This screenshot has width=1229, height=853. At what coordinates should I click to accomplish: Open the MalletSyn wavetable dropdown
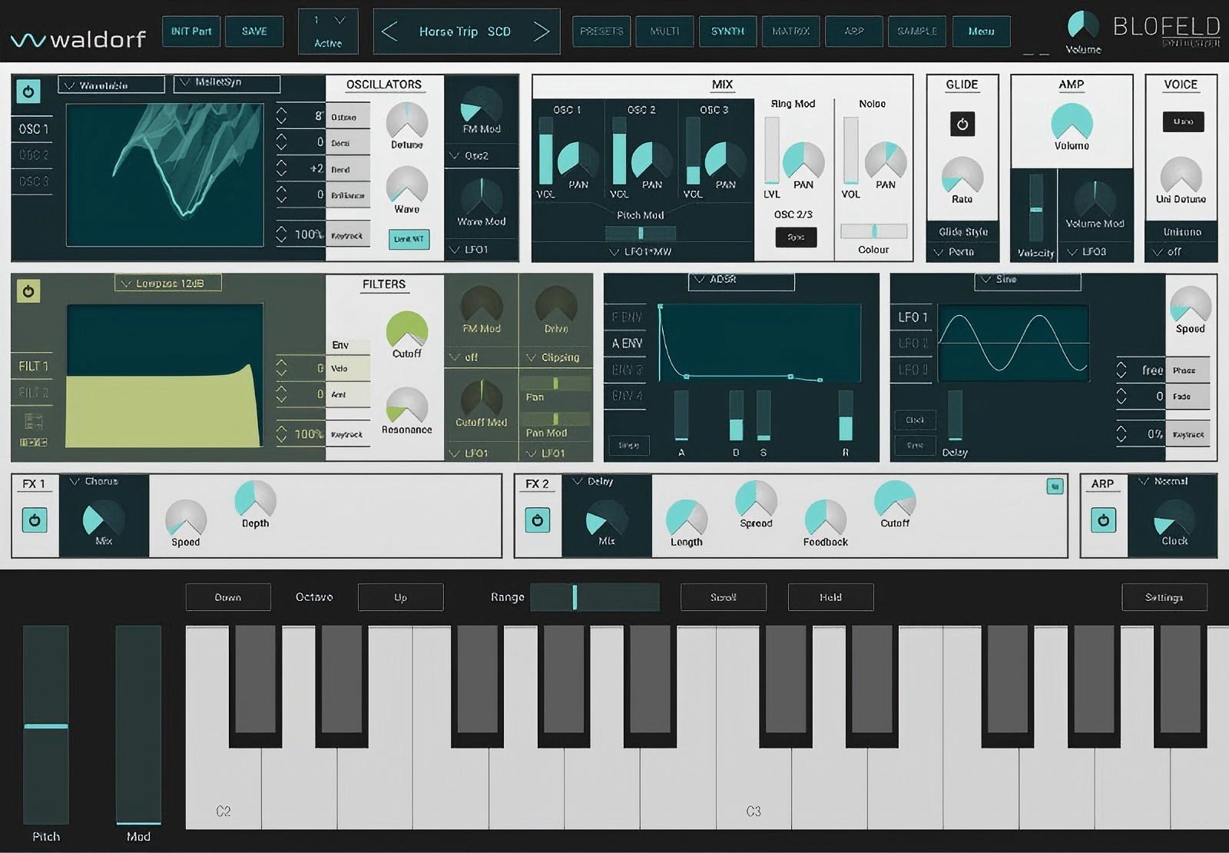pos(227,83)
